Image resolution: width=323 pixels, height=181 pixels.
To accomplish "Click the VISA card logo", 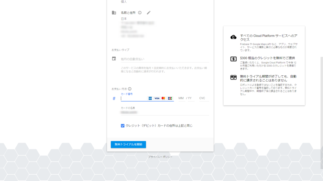I will pyautogui.click(x=157, y=98).
